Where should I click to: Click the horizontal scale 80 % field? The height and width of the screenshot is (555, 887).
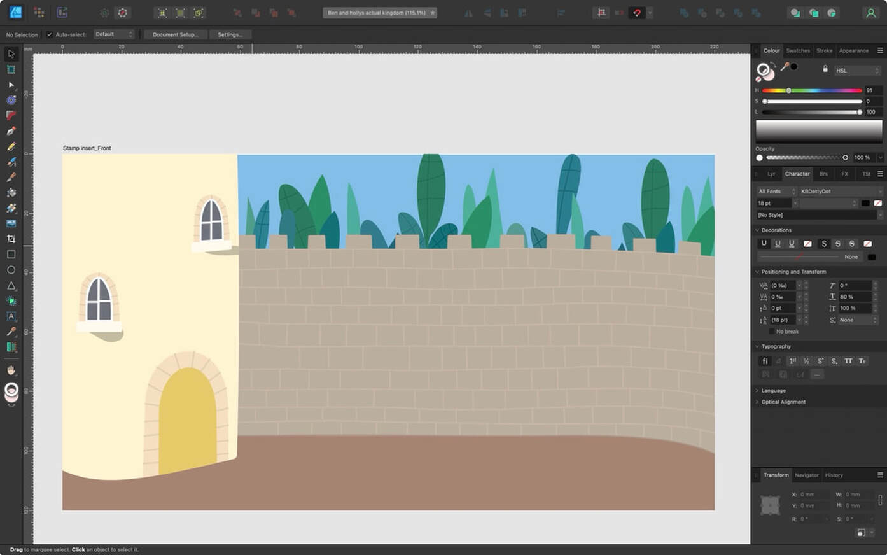click(855, 297)
